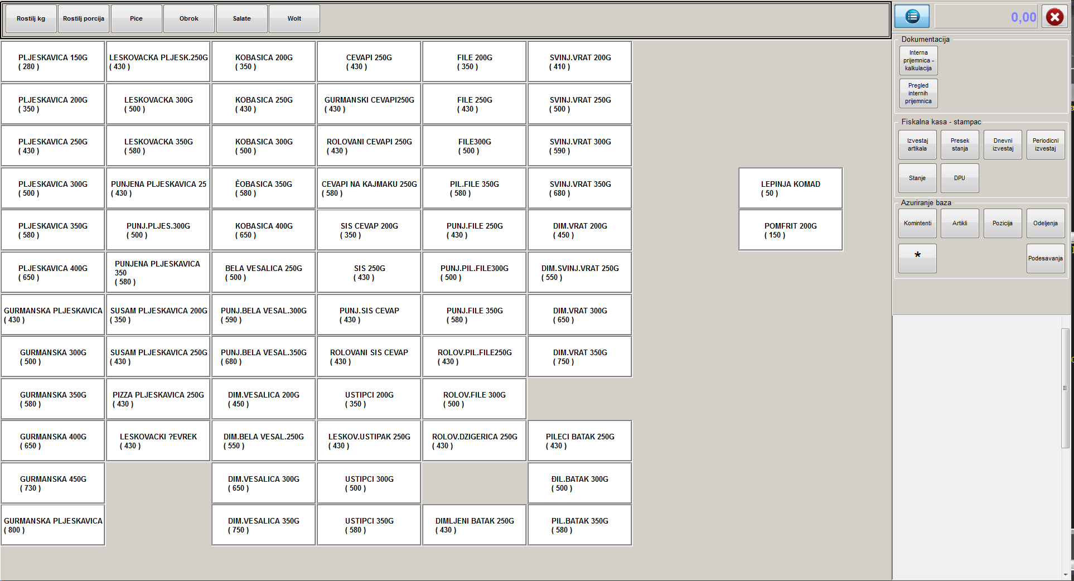Open Interna prijemnica kalkulacija
The height and width of the screenshot is (581, 1074).
pyautogui.click(x=918, y=60)
